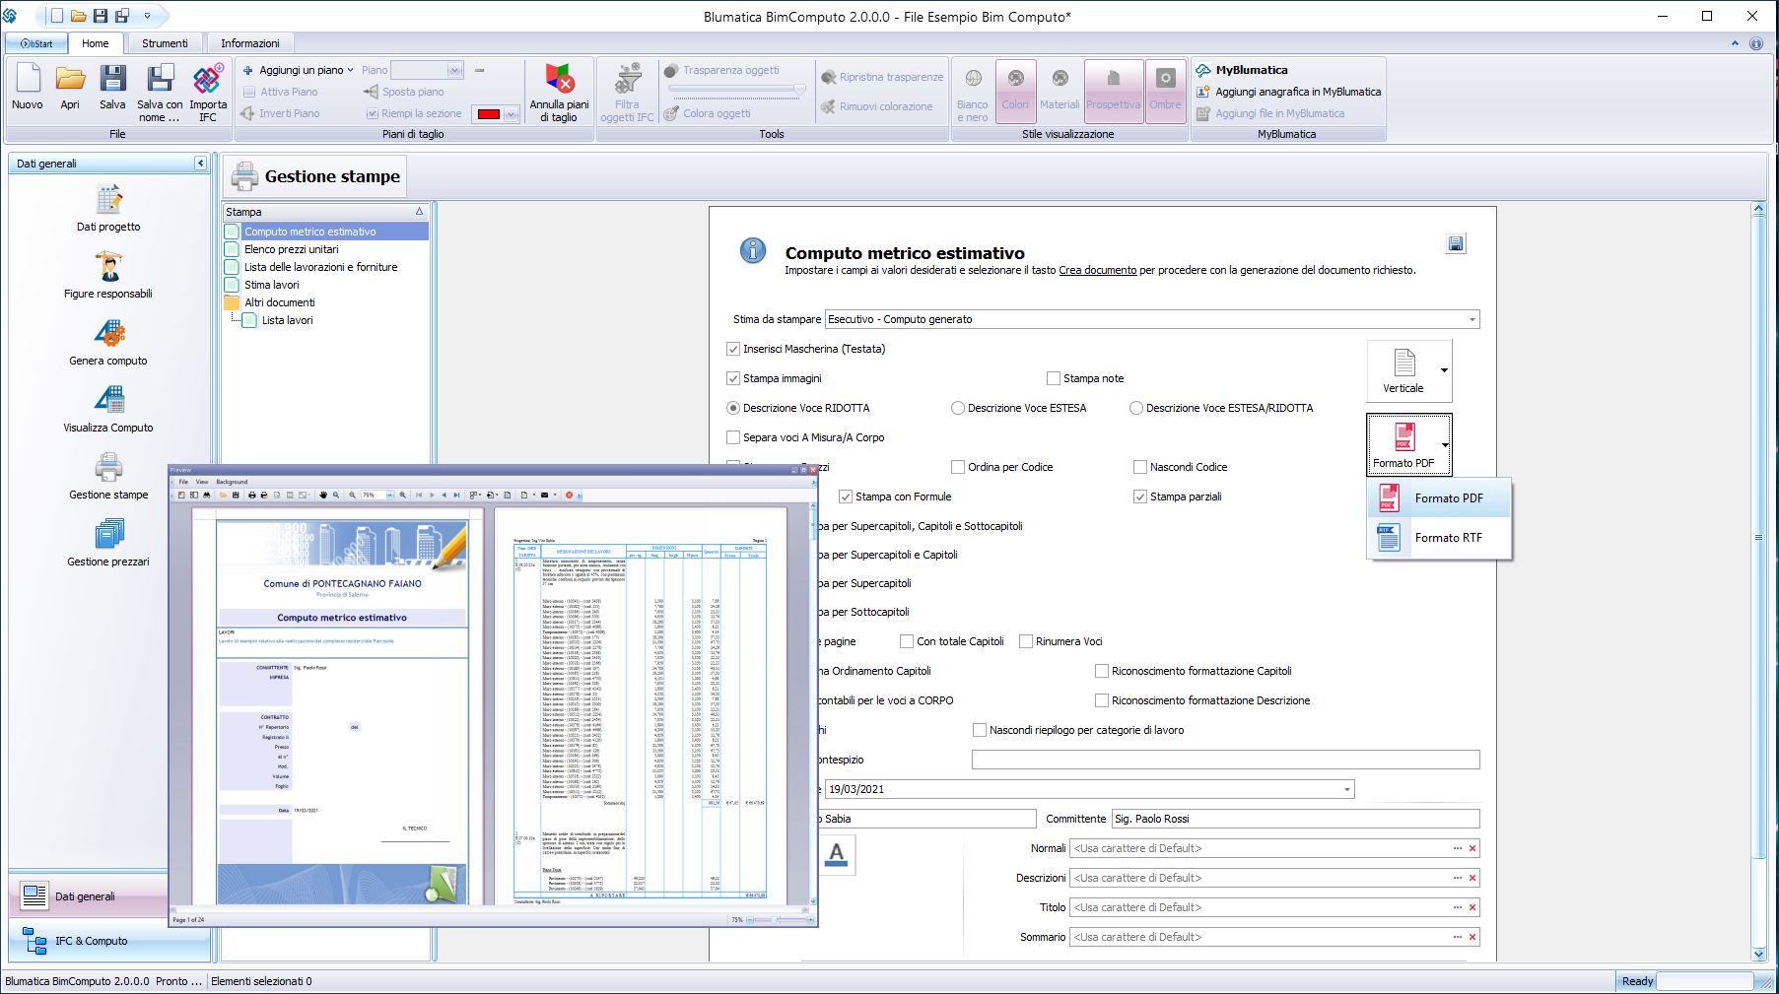Viewport: 1779px width, 994px height.
Task: Open the zoom 75% dropdown in Preview
Action: click(x=389, y=495)
